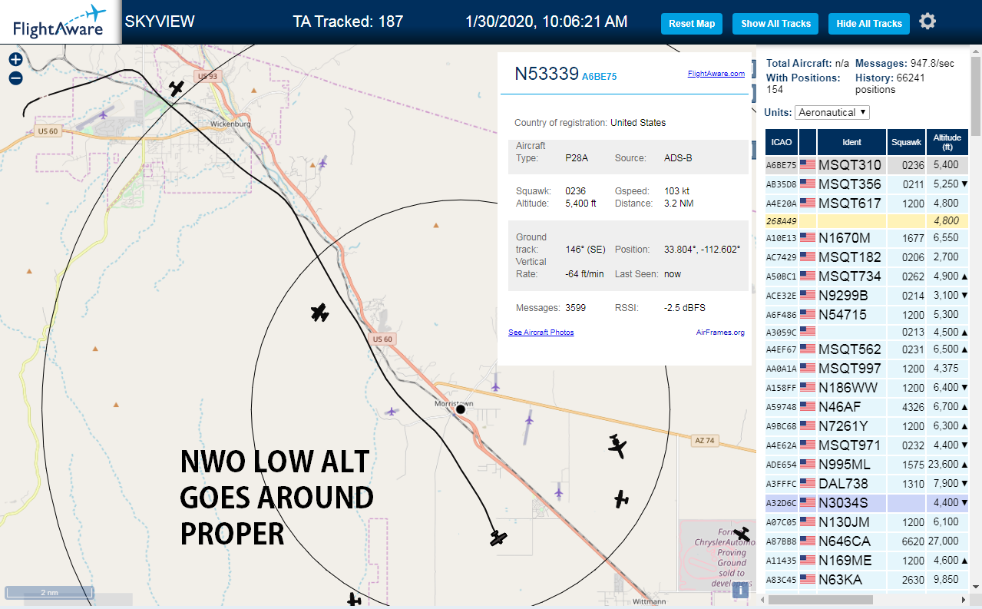Select the aircraft icon near AZ 74

click(x=617, y=445)
